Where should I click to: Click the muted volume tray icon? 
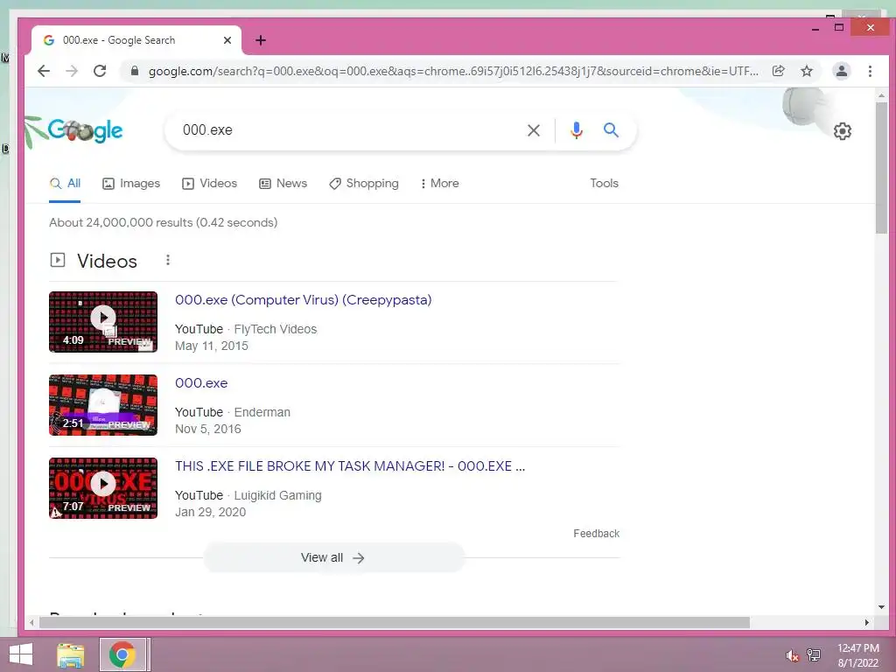(792, 655)
